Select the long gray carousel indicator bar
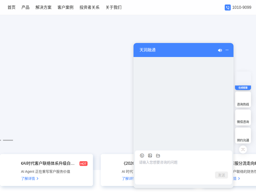 (8, 140)
